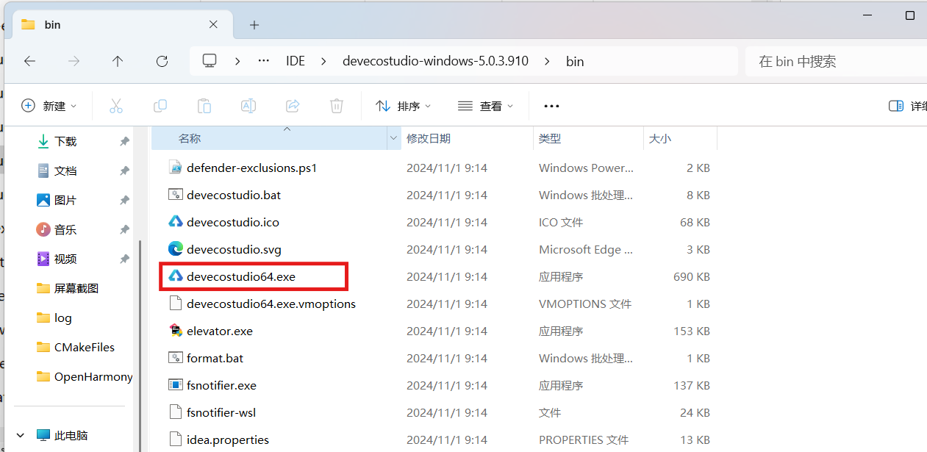The height and width of the screenshot is (452, 927).
Task: Click the Paste clipboard icon
Action: (204, 106)
